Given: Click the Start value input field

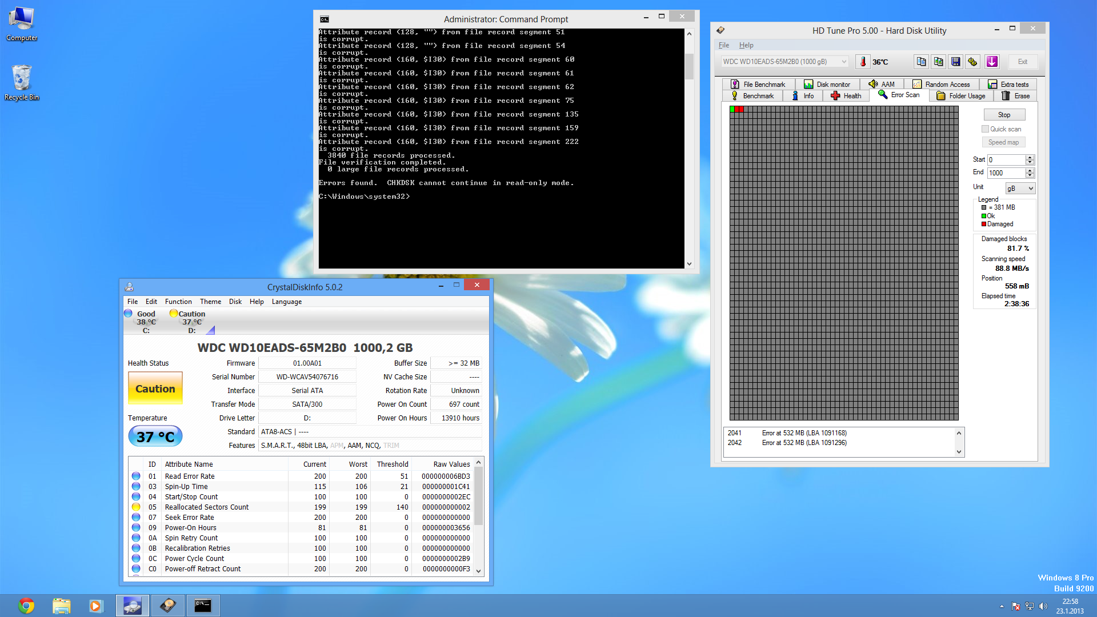Looking at the screenshot, I should coord(1006,160).
